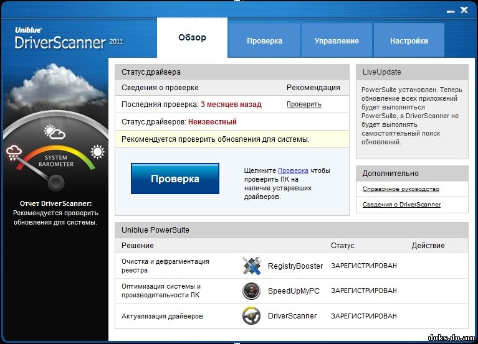Switch to the Проверка tab
478x344 pixels.
click(264, 41)
